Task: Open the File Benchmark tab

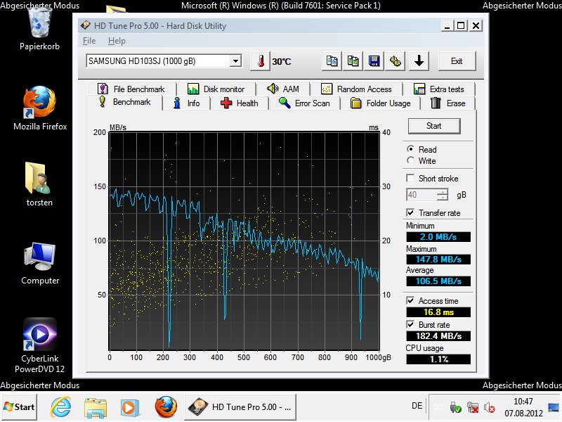Action: (x=131, y=89)
